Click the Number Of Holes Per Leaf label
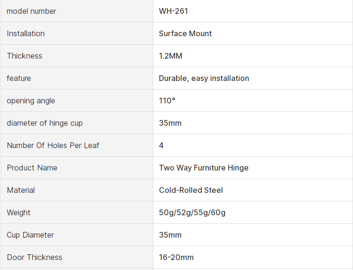The height and width of the screenshot is (270, 353). coord(53,145)
